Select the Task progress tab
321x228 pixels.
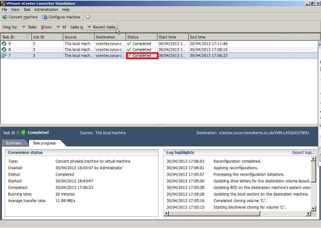click(x=44, y=143)
